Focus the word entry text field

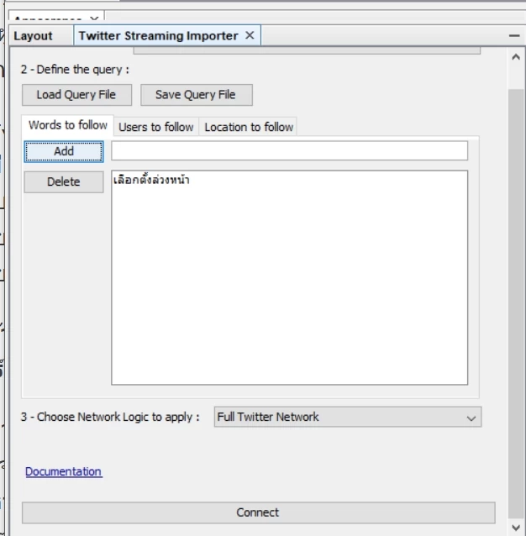[x=289, y=150]
